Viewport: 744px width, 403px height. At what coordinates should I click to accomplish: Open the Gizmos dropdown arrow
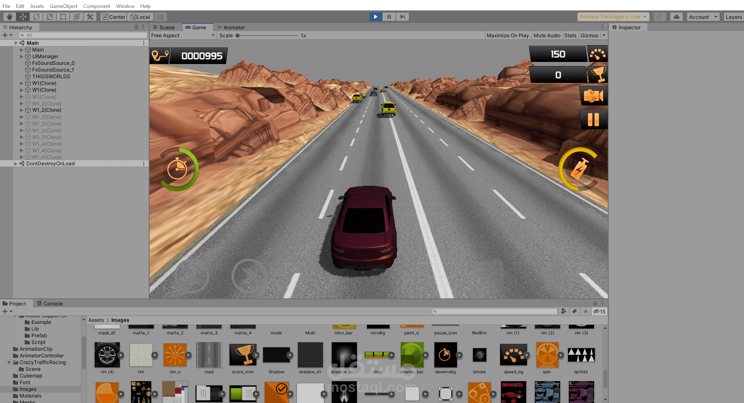[x=604, y=36]
